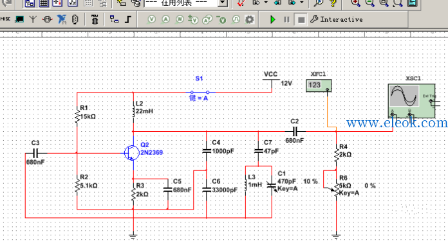
Task: Expand the transfer to Ultiboard dropdown arrow
Action: [266, 3]
